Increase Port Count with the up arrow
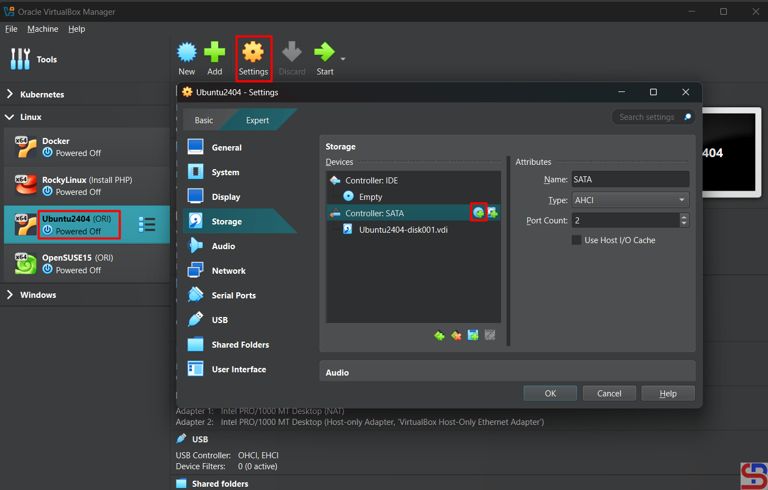 click(x=684, y=217)
